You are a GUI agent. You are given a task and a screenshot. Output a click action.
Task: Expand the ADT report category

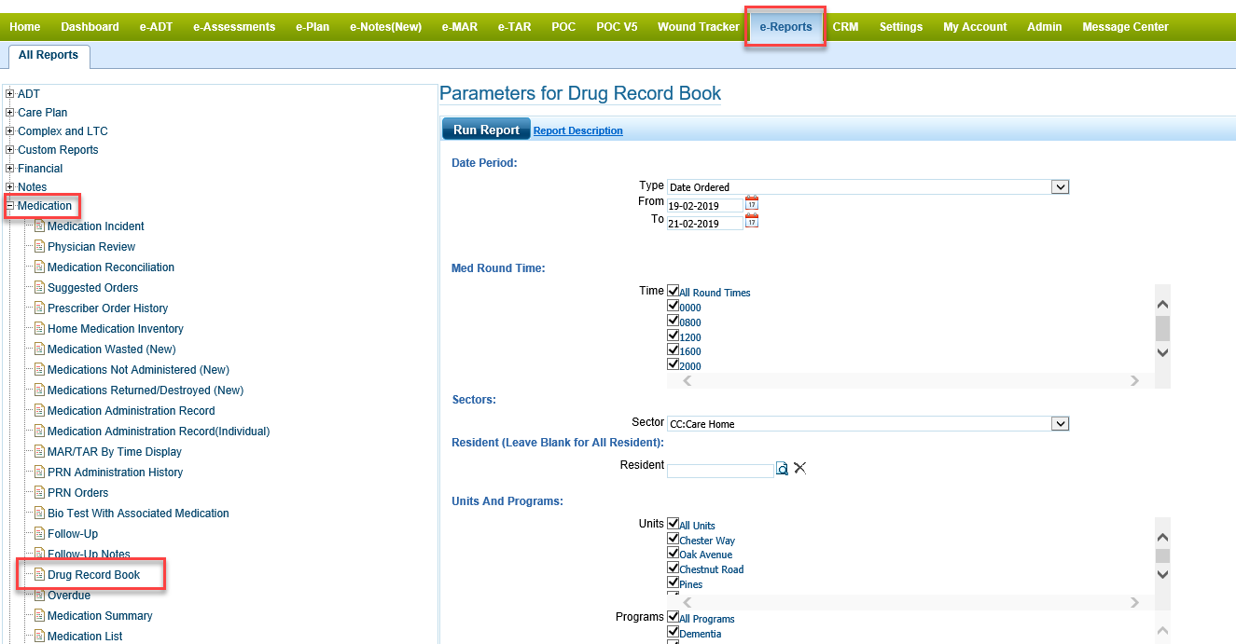pyautogui.click(x=10, y=93)
